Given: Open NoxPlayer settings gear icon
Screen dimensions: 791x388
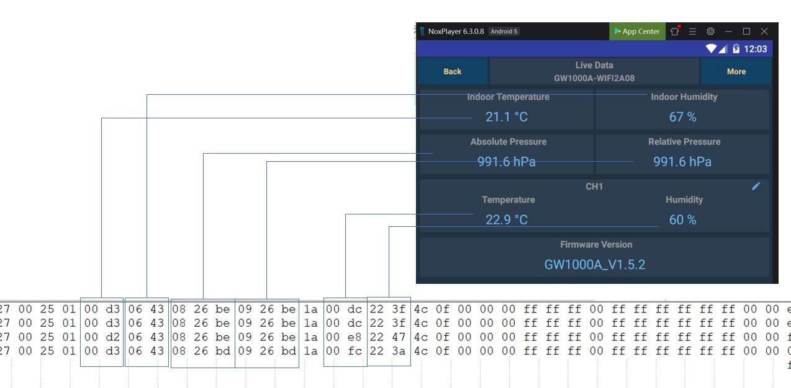Looking at the screenshot, I should 710,32.
